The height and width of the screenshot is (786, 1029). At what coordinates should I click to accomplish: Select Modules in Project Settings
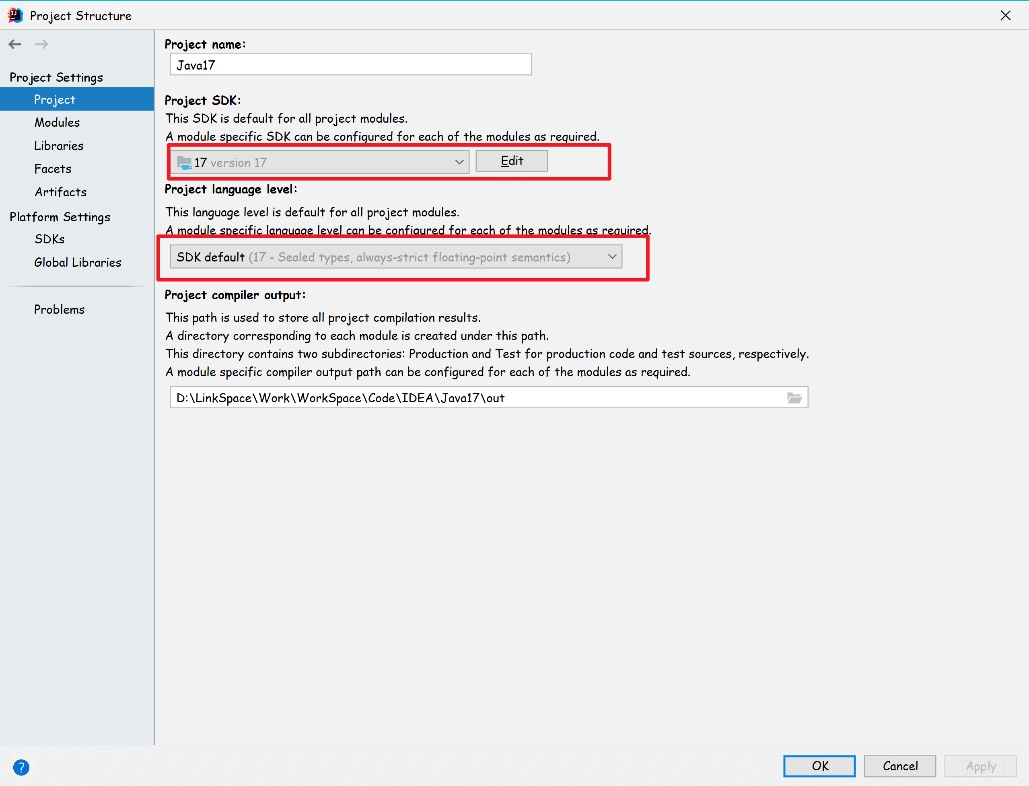click(57, 123)
